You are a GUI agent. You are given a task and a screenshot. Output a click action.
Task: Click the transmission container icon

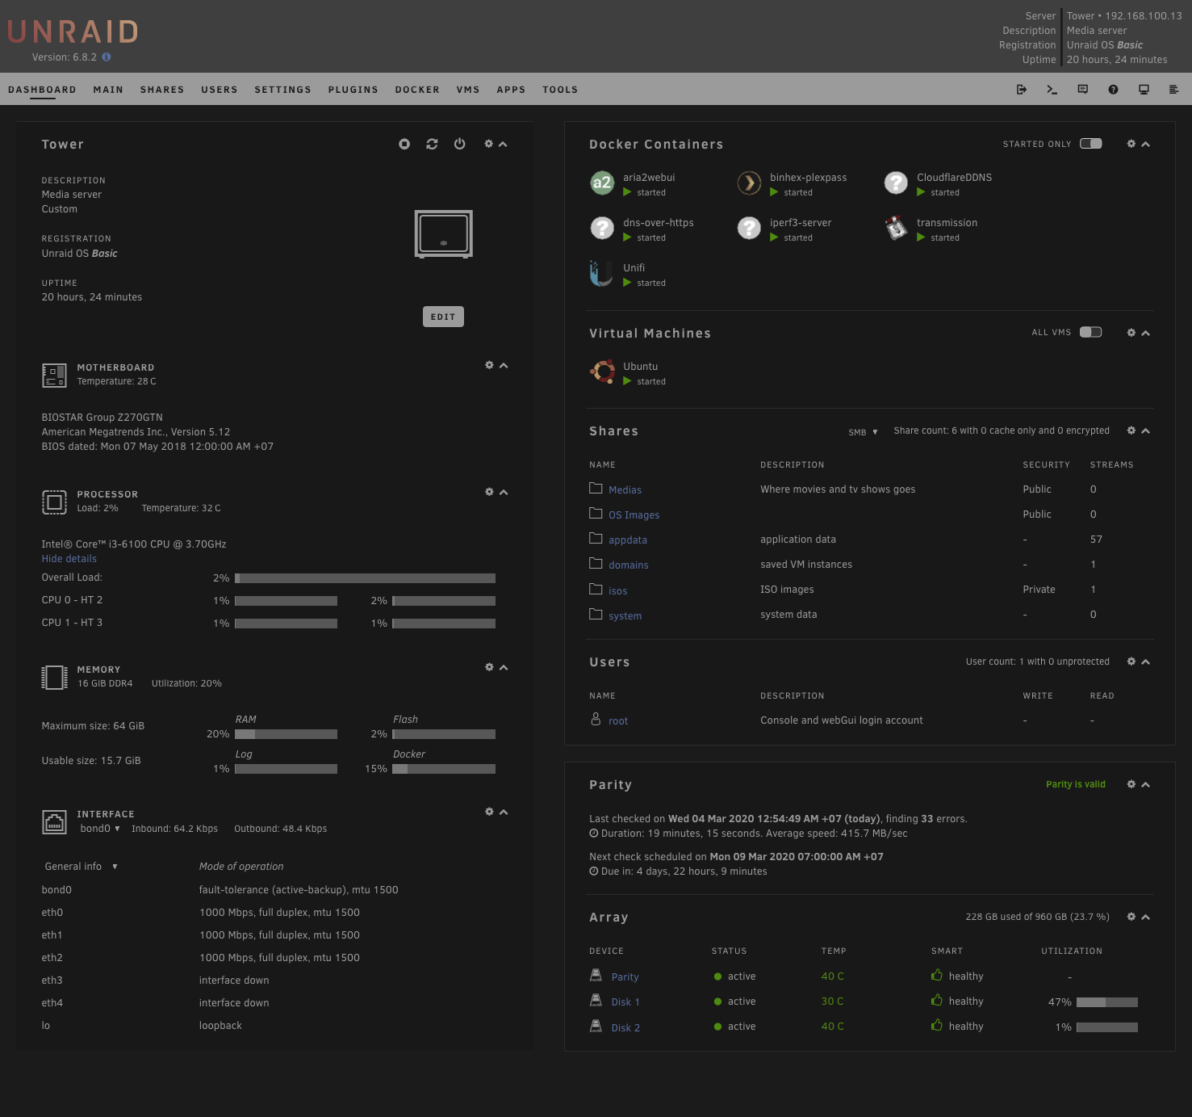896,228
